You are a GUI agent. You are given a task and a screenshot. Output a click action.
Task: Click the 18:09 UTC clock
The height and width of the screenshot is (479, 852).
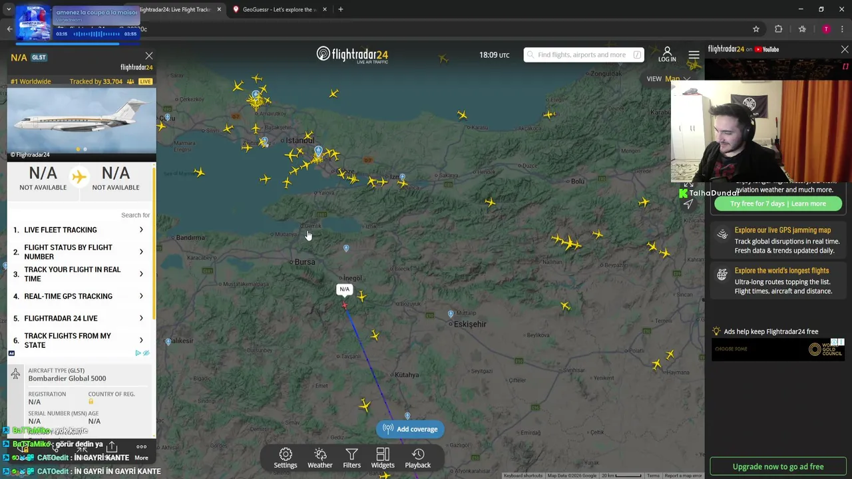coord(495,55)
